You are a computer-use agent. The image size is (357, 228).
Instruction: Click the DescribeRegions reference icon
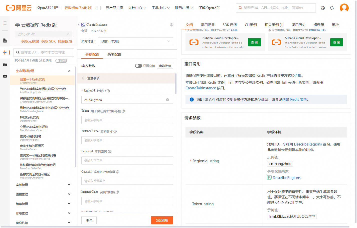pyautogui.click(x=269, y=177)
